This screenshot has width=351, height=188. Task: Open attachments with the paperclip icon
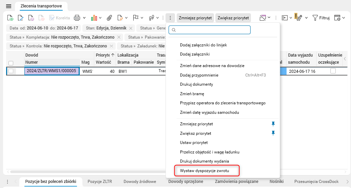click(109, 18)
